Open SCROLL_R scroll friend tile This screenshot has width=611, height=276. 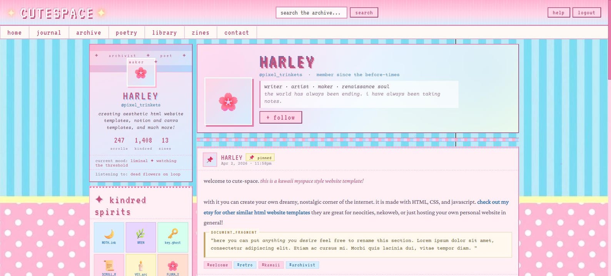(x=109, y=265)
